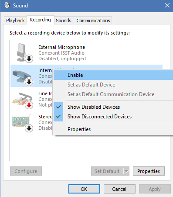Screen dimensions: 173x197
Task: Click the Internal Microphone device icon
Action: 22,76
